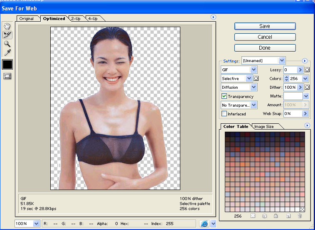The width and height of the screenshot is (315, 230).
Task: Click the '51.85K' file size text
Action: (x=27, y=204)
